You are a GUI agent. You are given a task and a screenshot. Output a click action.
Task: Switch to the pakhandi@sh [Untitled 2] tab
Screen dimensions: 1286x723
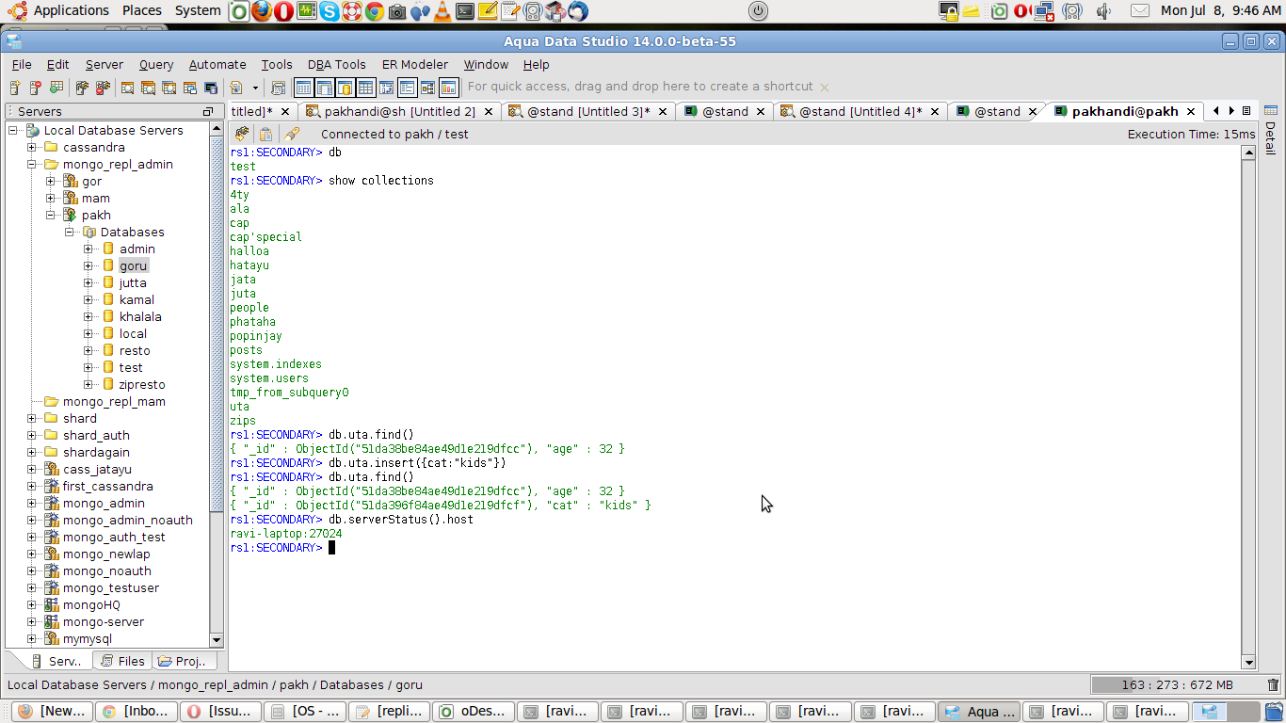399,111
